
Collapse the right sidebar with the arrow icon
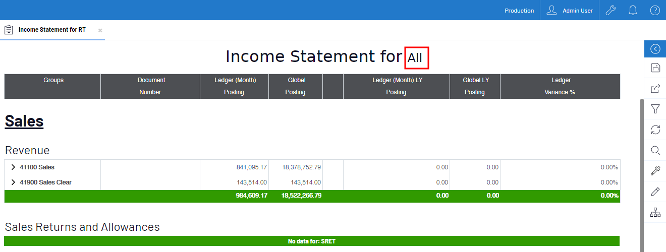pos(655,49)
